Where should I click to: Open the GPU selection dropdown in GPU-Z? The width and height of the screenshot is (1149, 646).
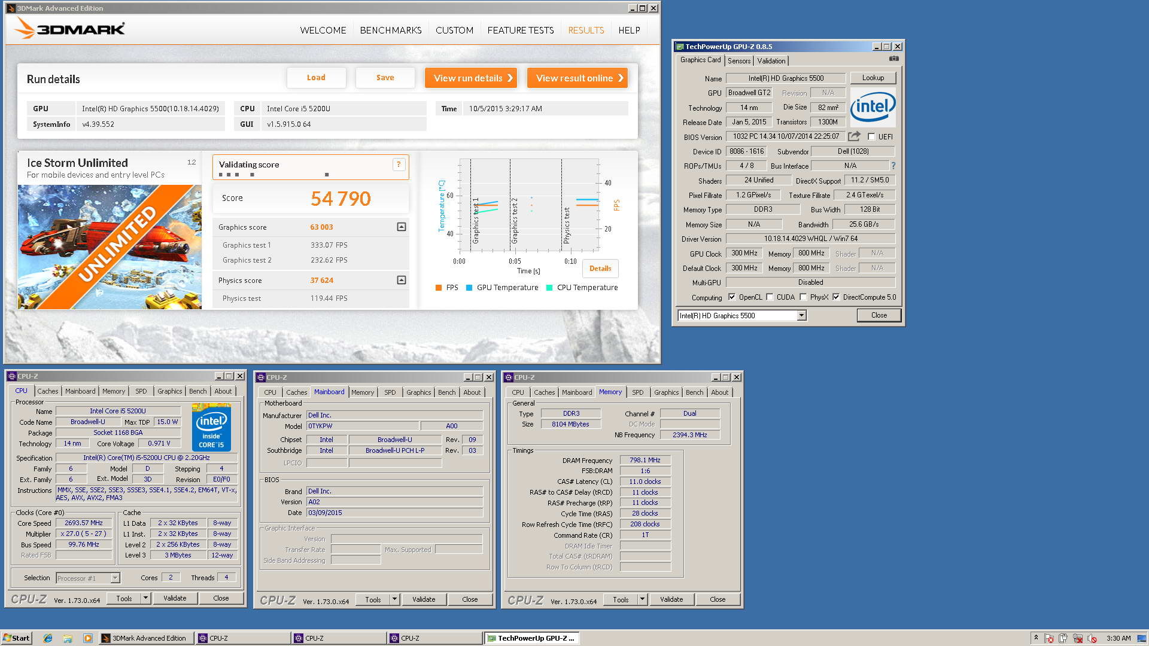[801, 315]
